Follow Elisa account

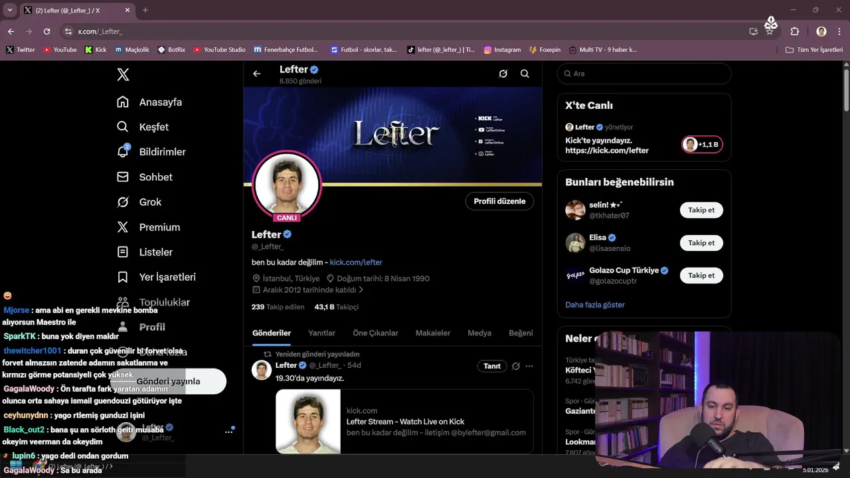701,243
